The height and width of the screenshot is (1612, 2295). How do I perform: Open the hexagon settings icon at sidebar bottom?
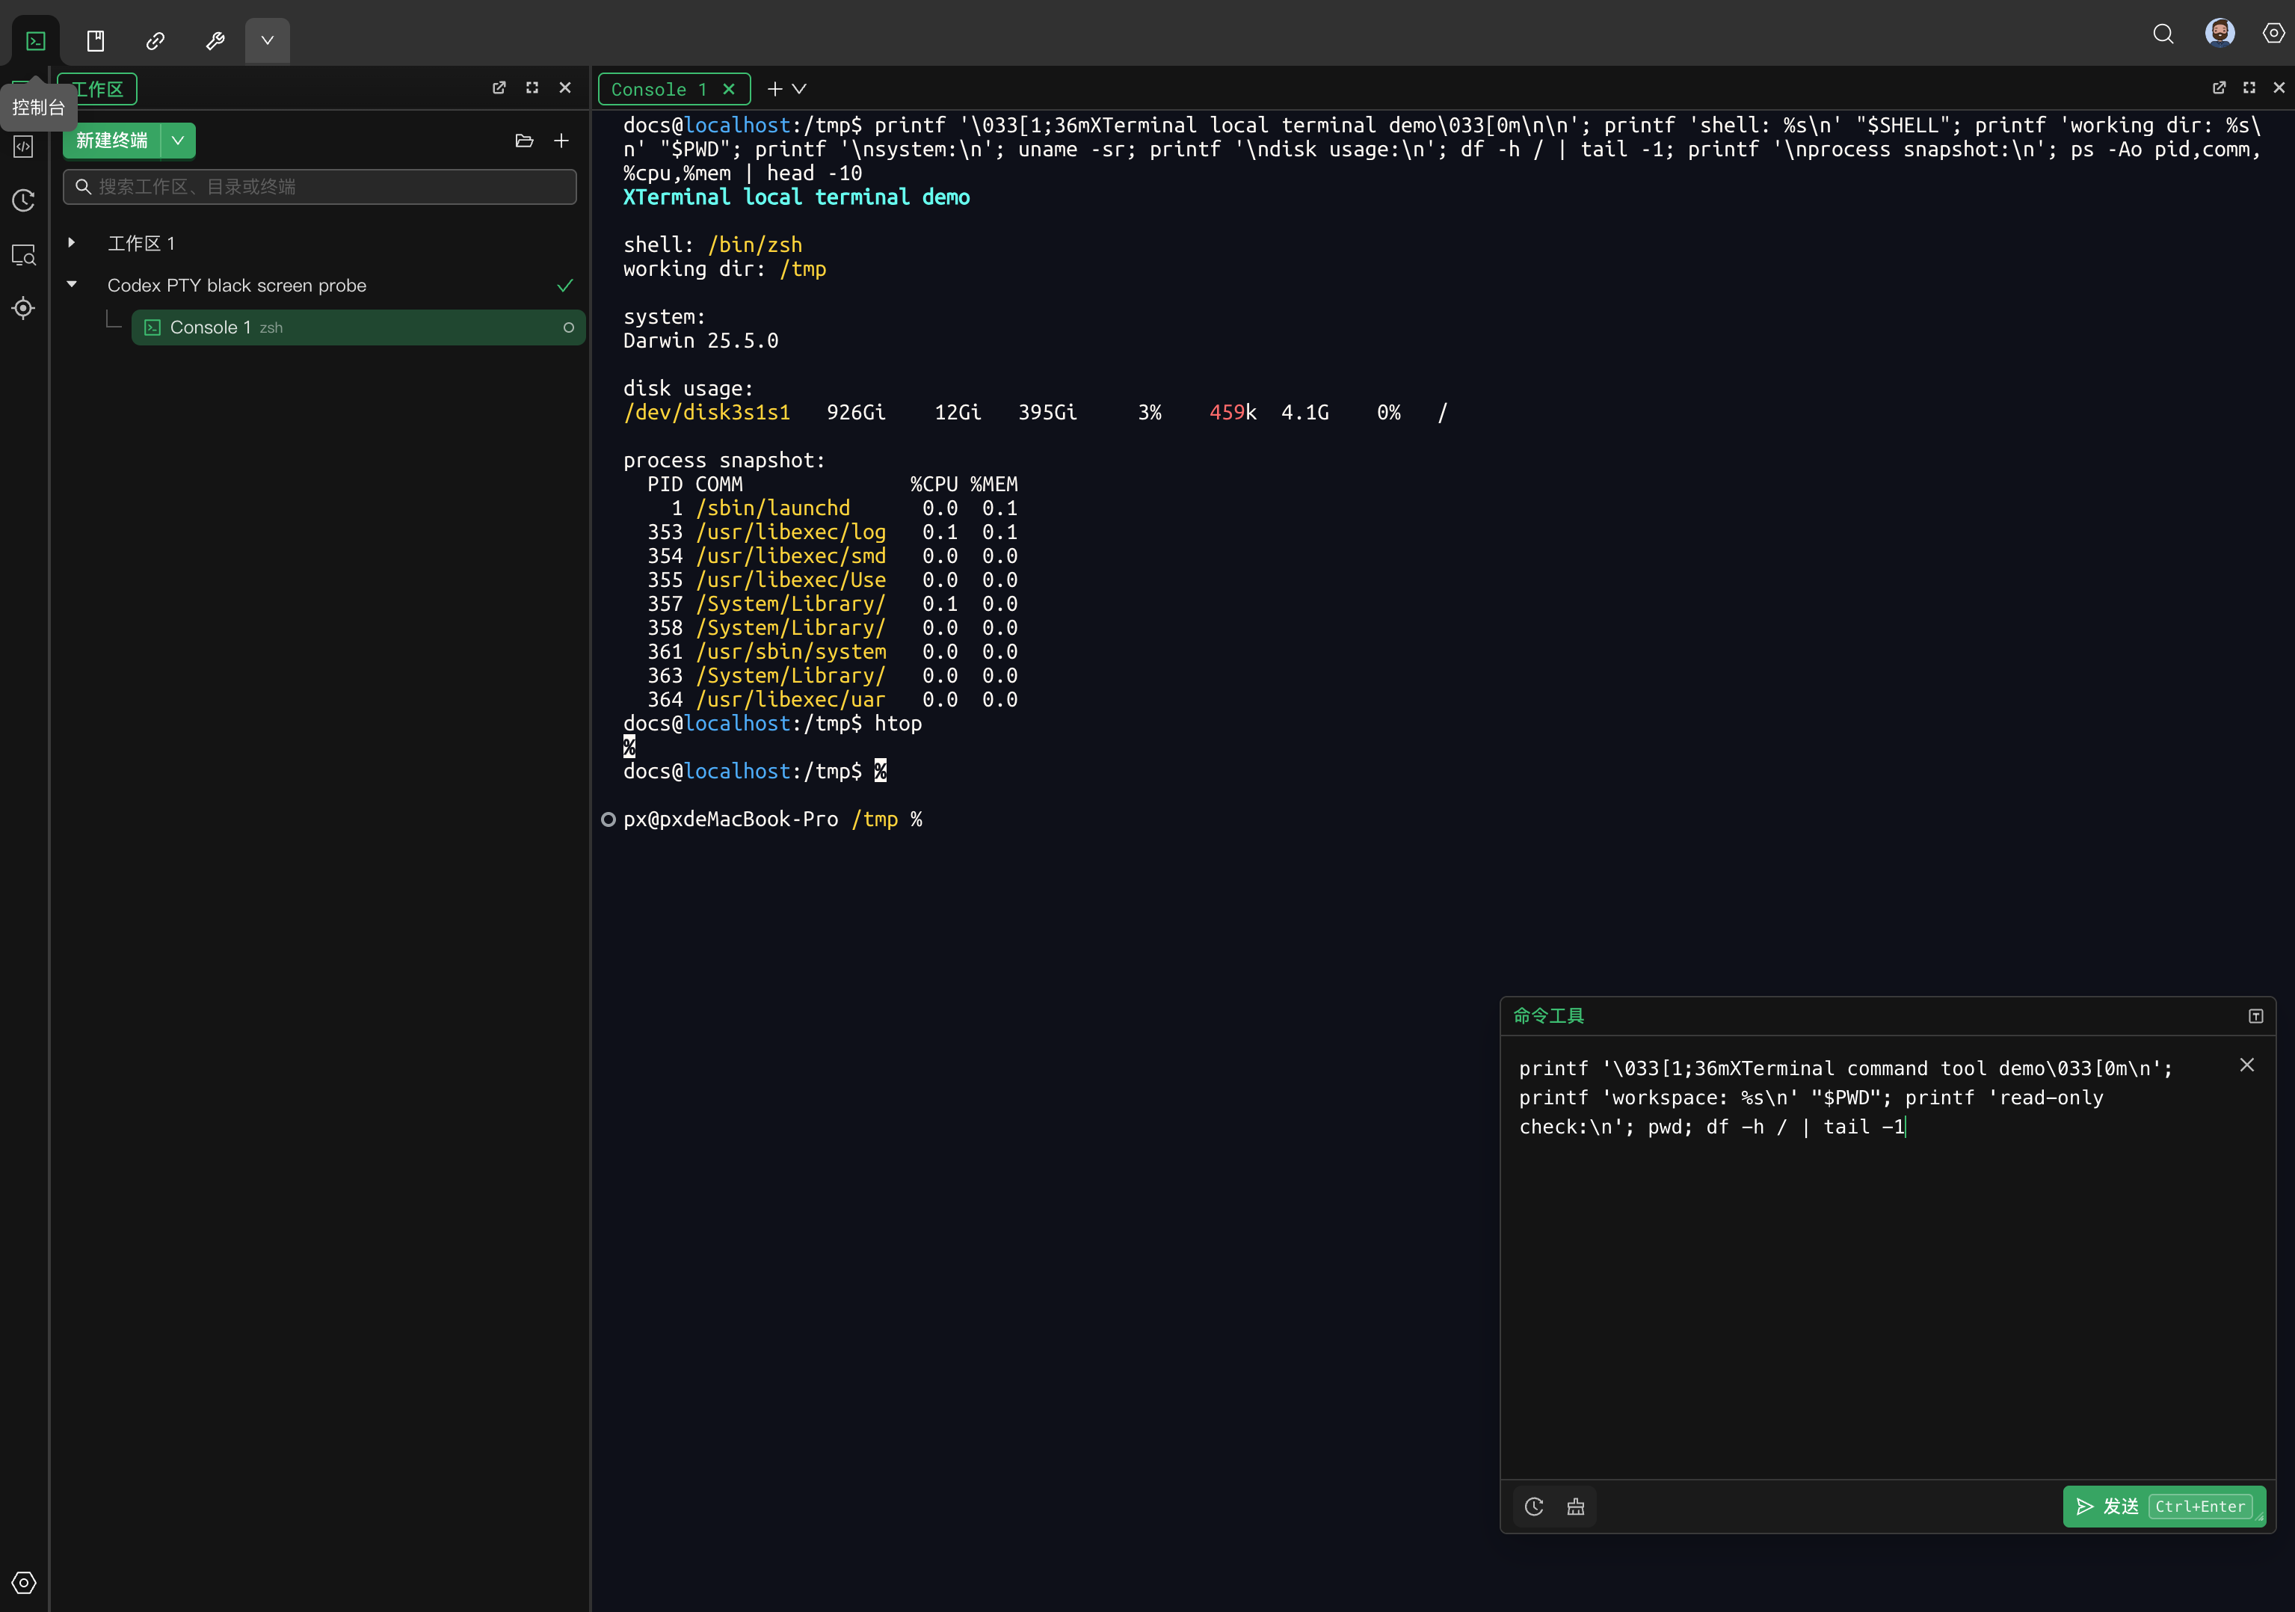click(x=23, y=1583)
